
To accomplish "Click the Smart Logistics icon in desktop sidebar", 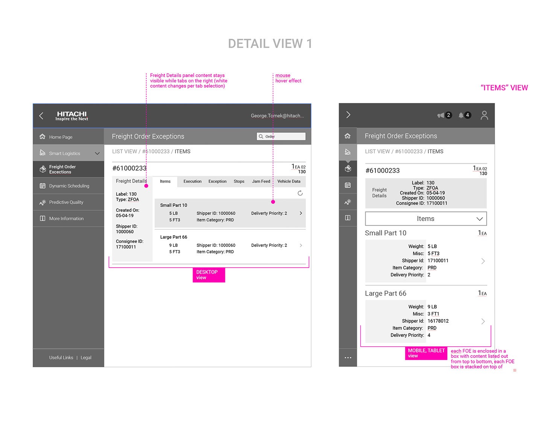I will pos(43,153).
